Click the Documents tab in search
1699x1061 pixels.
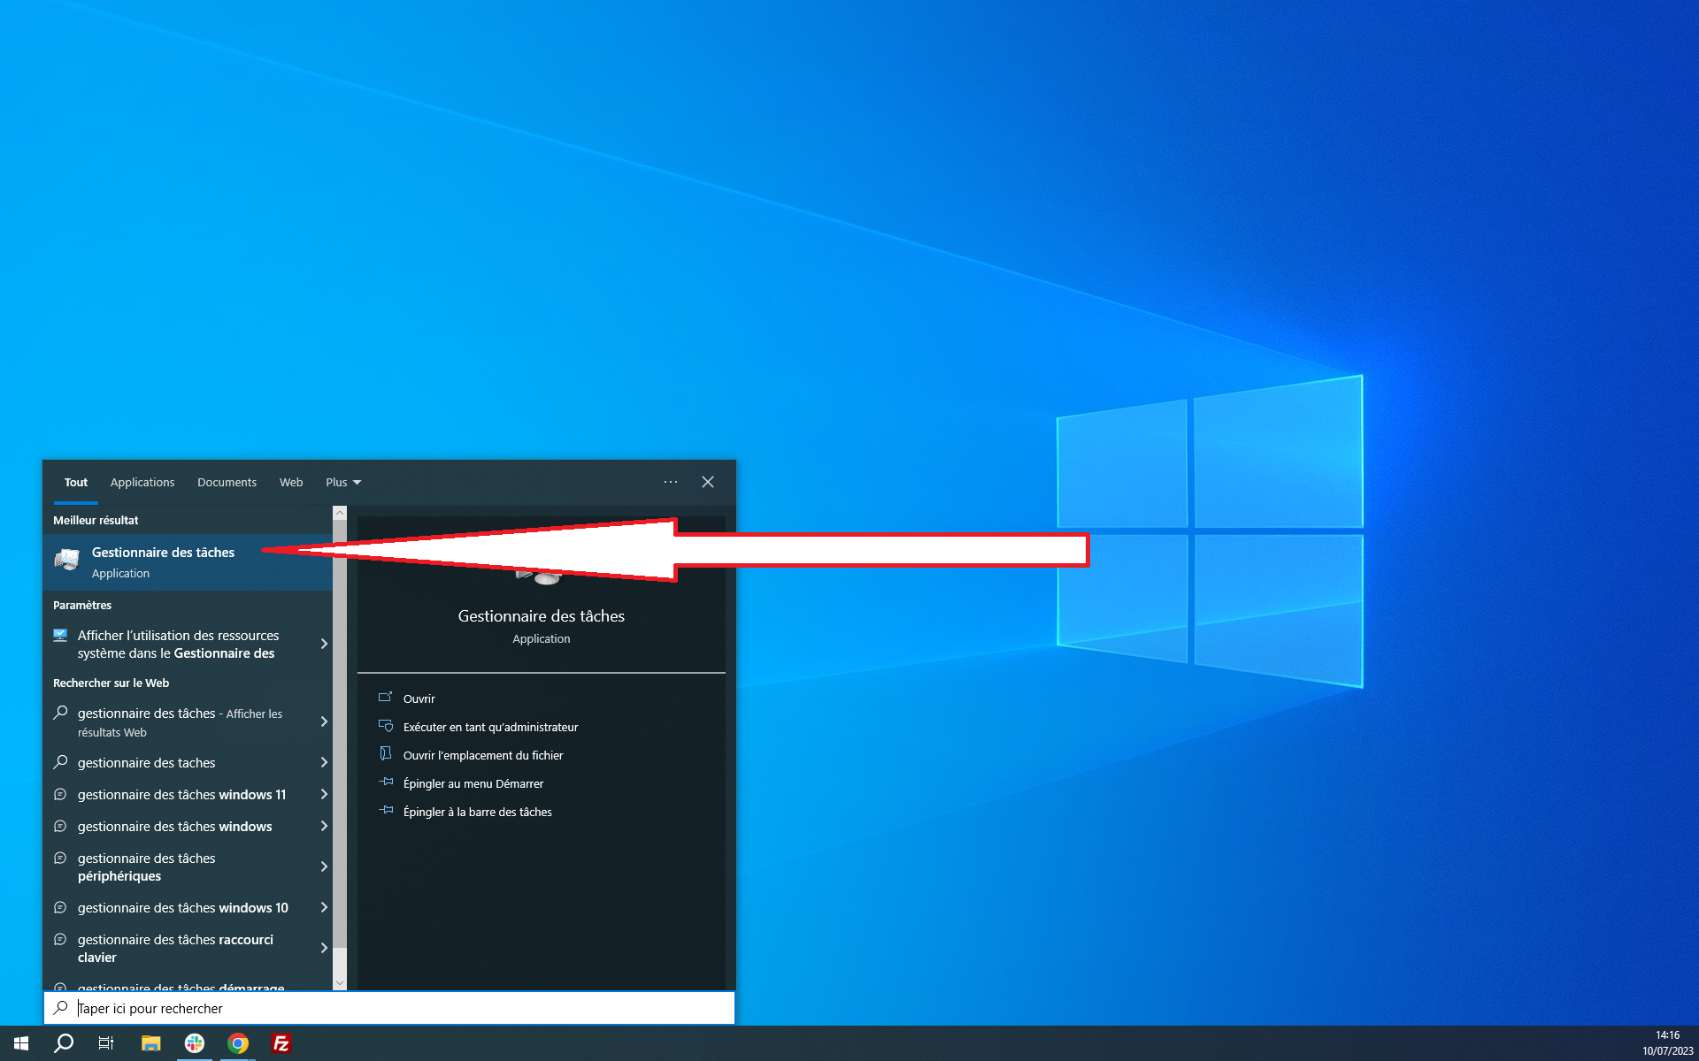227,482
